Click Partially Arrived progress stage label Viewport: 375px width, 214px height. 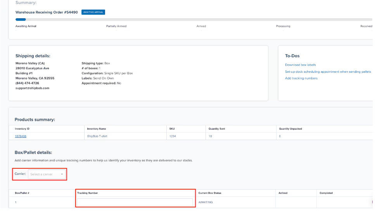tap(116, 26)
